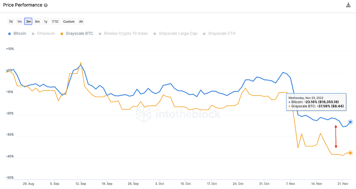Image resolution: width=356 pixels, height=189 pixels.
Task: Enable the Ethereum series in legend
Action: [x=43, y=33]
